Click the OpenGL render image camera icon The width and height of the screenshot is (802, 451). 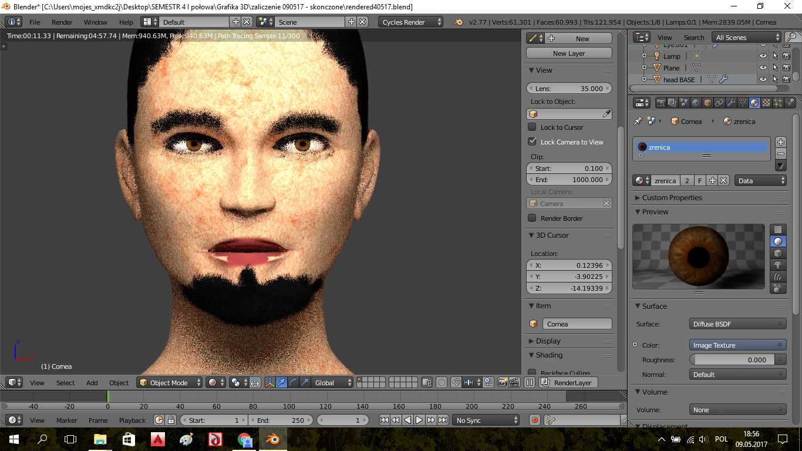(503, 382)
